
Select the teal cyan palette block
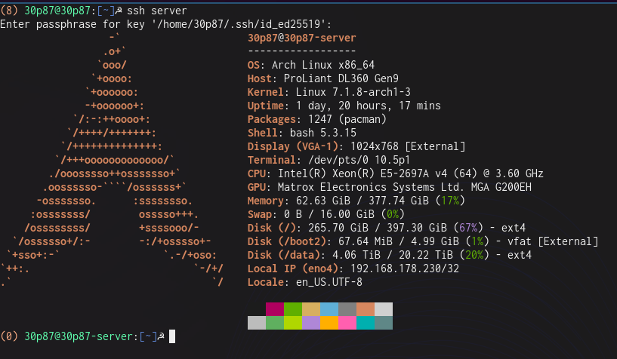[366, 323]
